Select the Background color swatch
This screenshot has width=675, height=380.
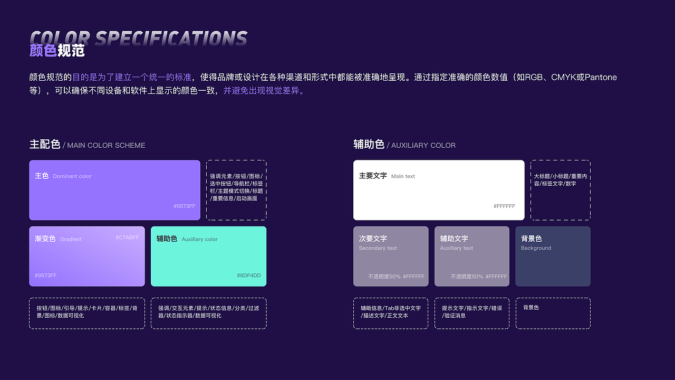click(553, 256)
